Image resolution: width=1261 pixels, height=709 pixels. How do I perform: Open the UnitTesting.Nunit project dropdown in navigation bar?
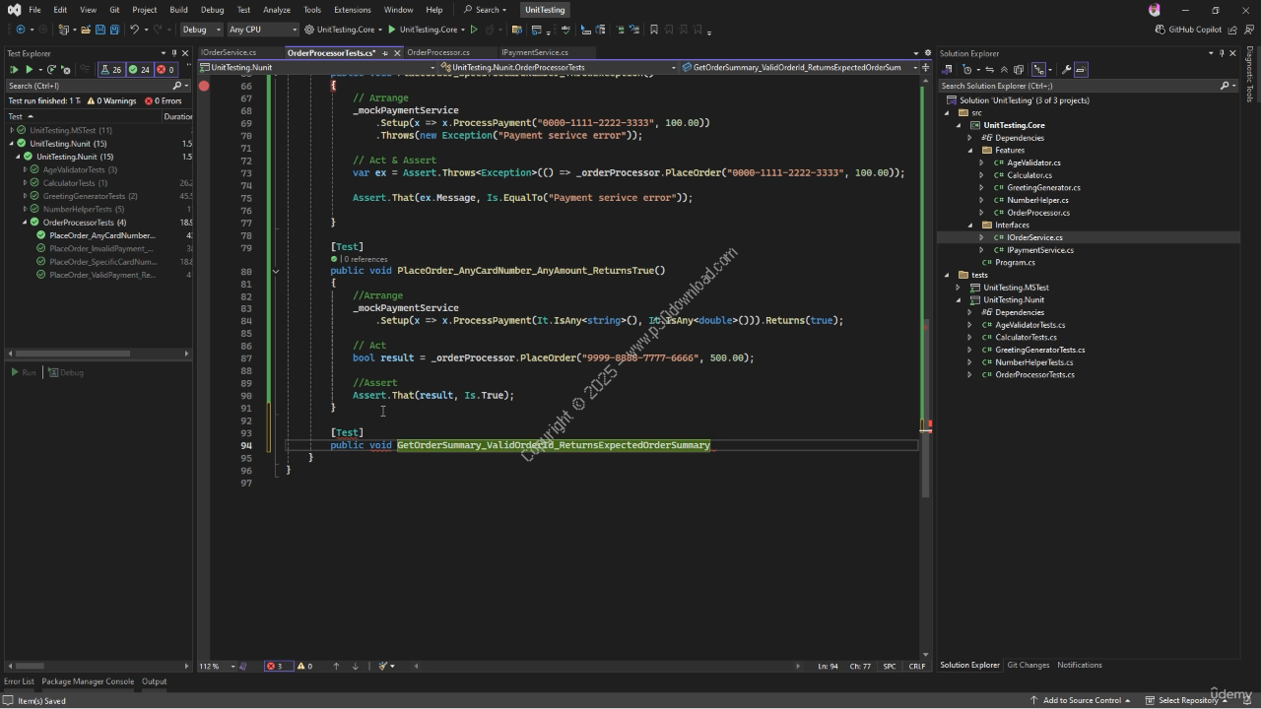tap(318, 67)
